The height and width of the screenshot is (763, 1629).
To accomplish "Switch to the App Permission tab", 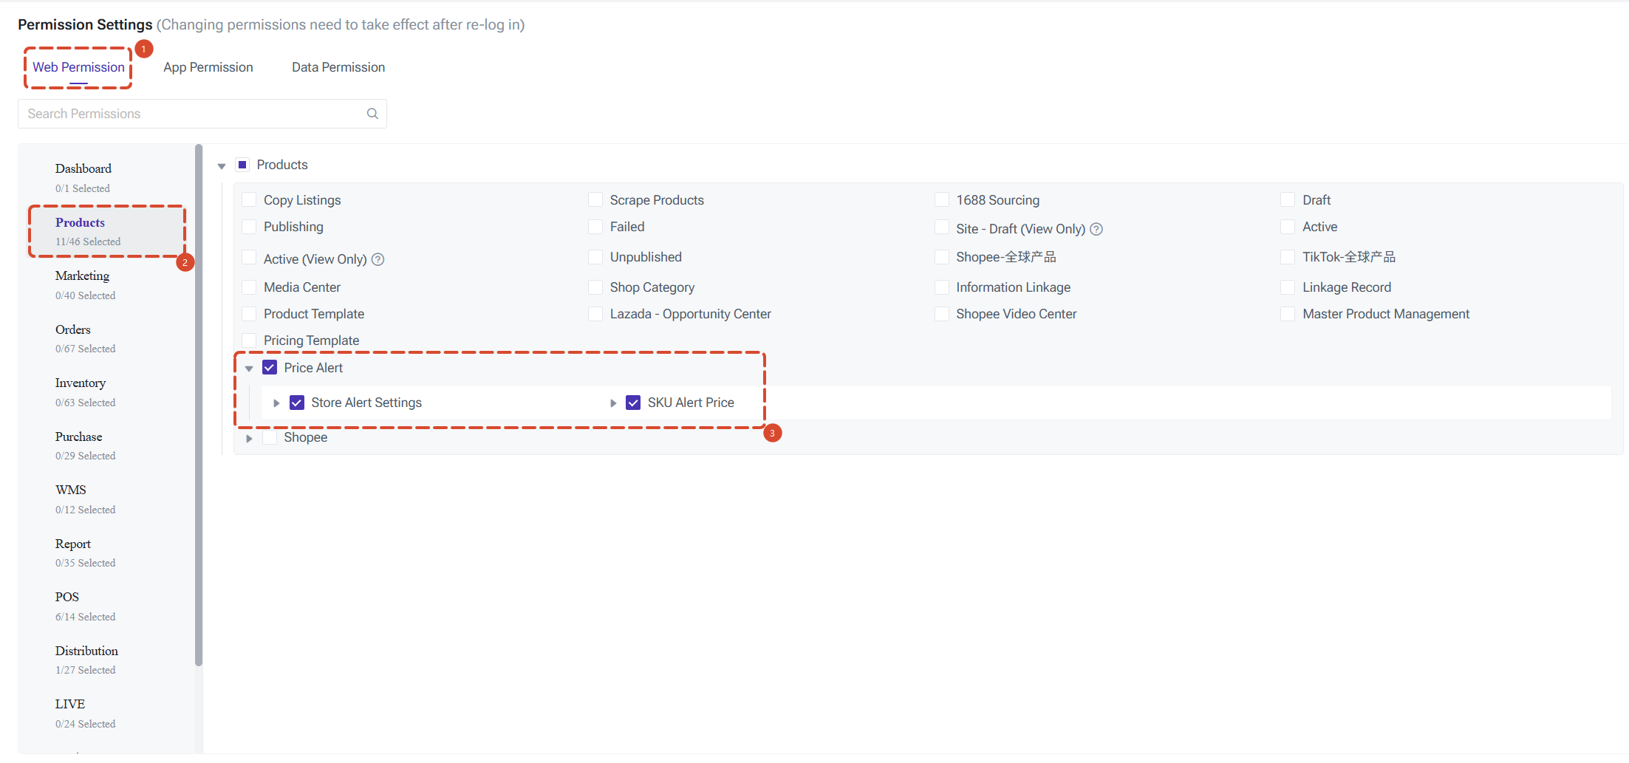I will [x=208, y=67].
